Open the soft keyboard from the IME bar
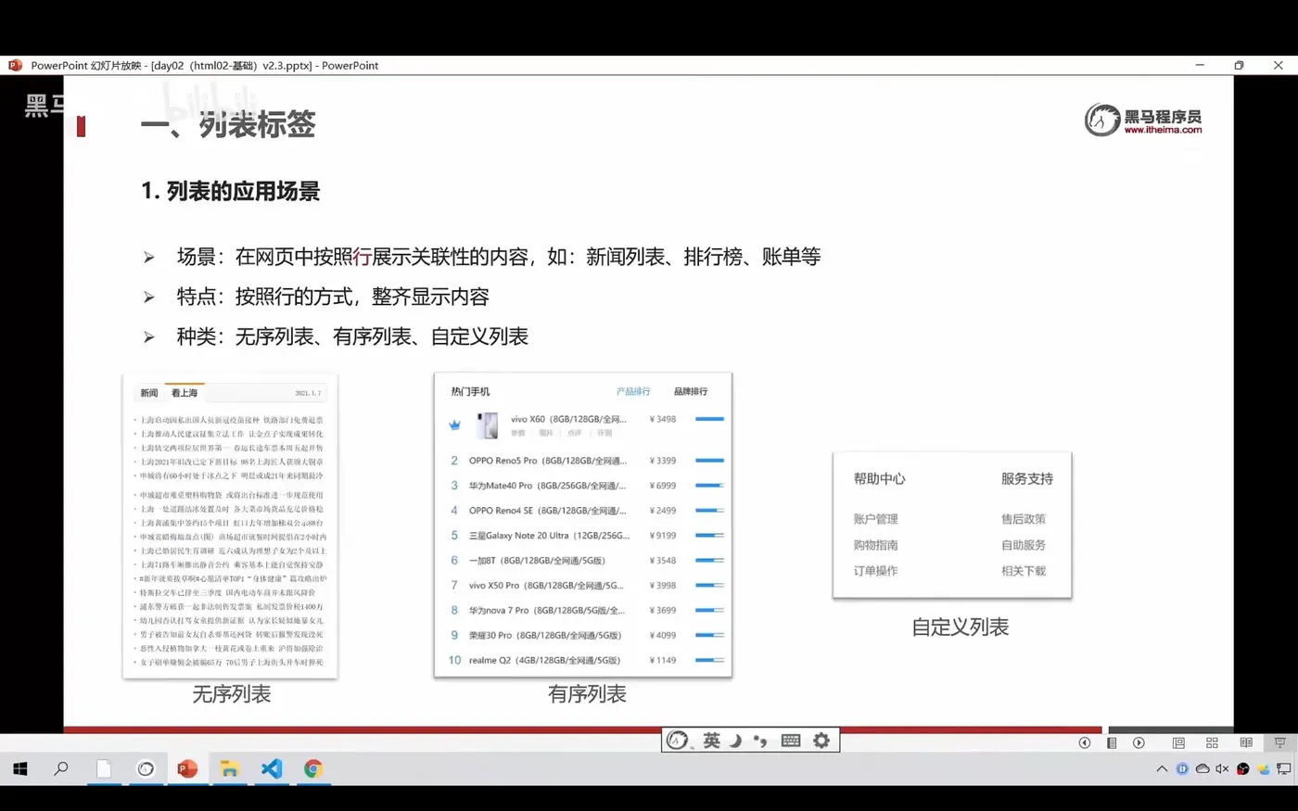 pos(791,740)
